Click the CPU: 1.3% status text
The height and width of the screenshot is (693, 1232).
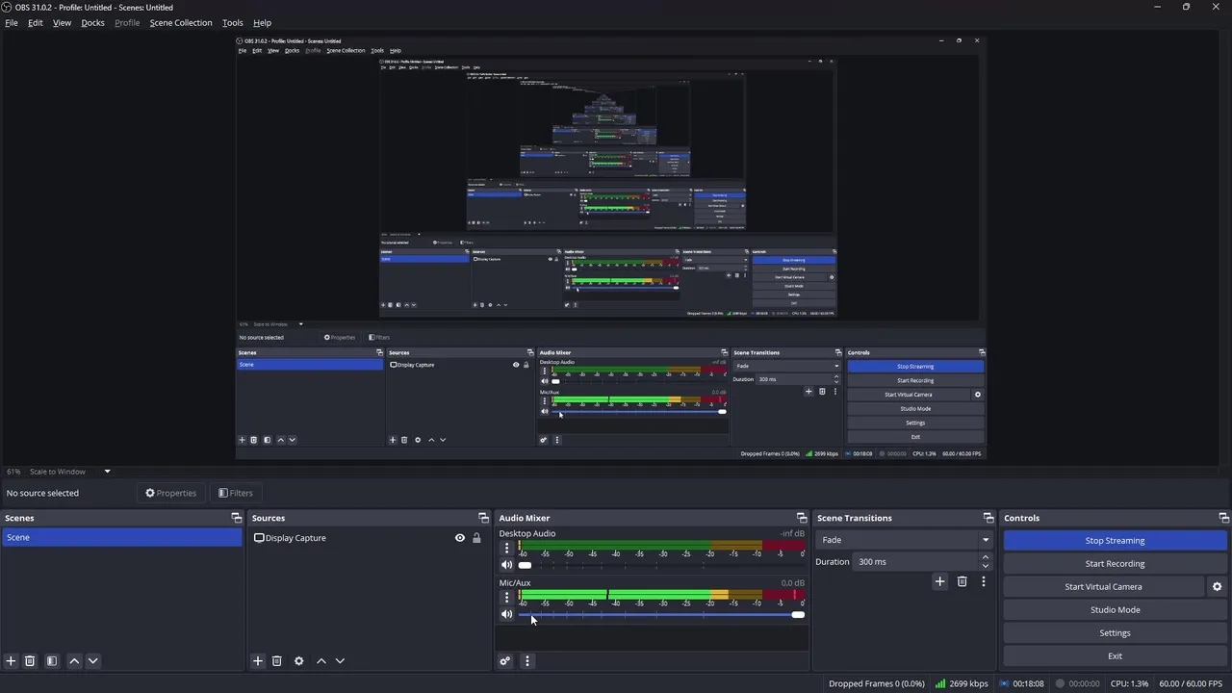(x=1129, y=684)
